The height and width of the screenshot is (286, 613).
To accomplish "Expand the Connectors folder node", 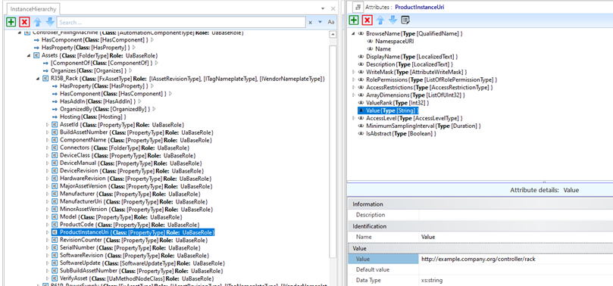I will coord(47,148).
